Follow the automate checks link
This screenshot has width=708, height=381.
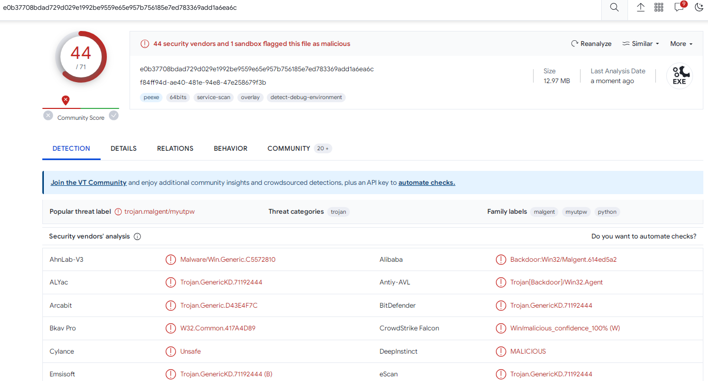(x=427, y=183)
